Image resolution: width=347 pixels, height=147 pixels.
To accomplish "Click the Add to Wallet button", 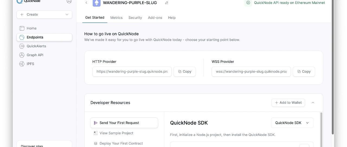I will [288, 103].
